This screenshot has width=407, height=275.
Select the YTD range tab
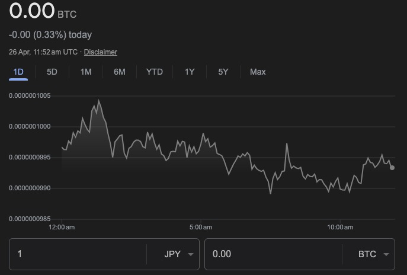coord(154,72)
